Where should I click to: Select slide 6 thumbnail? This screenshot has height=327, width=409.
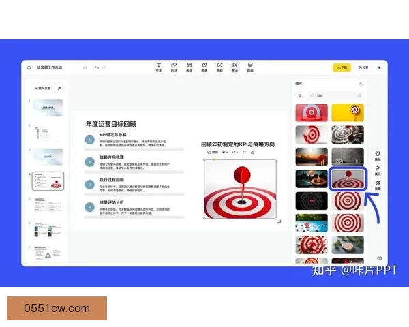click(x=48, y=229)
